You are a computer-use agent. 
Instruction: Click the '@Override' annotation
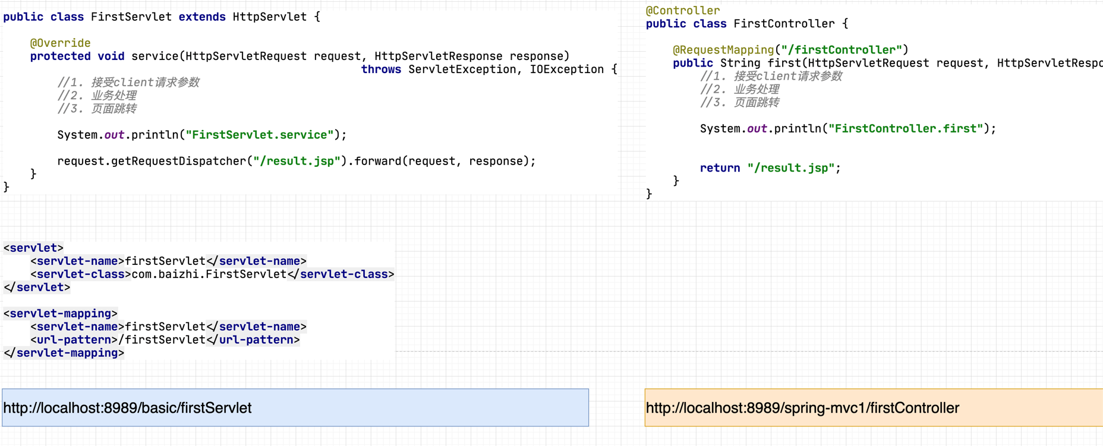pos(60,43)
